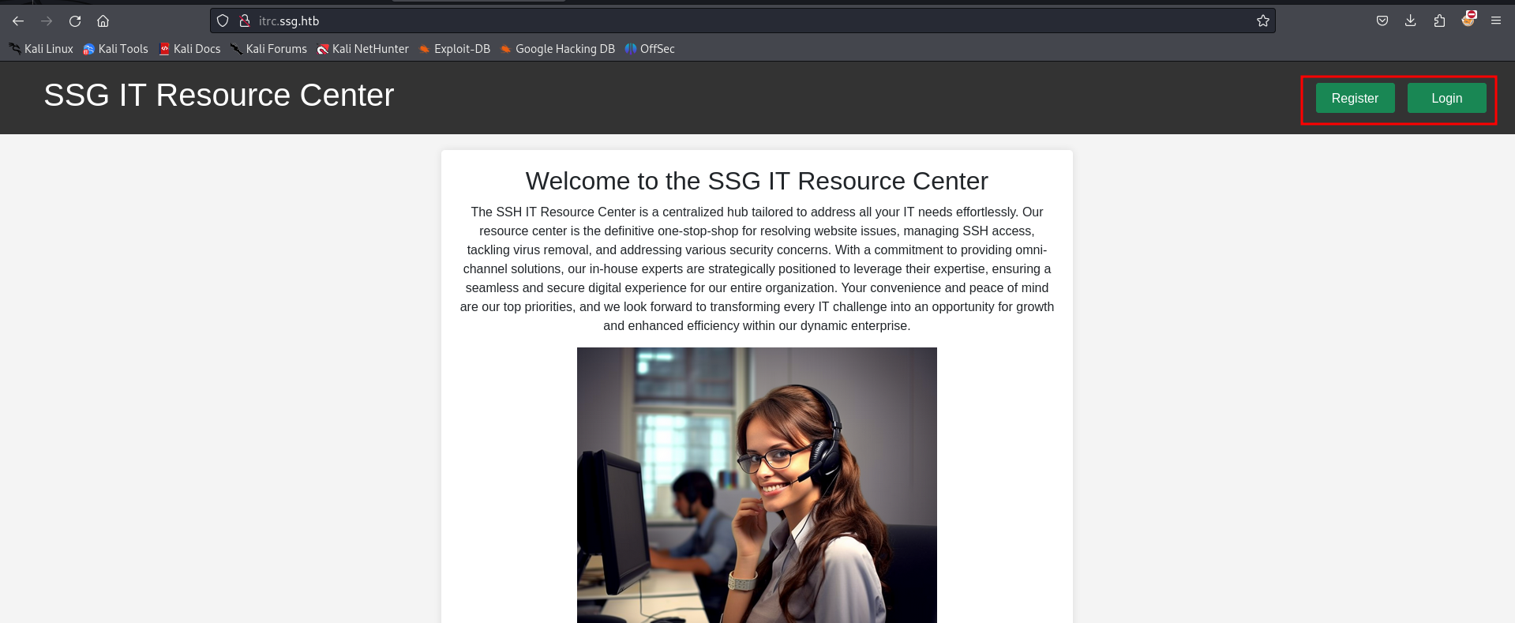The height and width of the screenshot is (623, 1515).
Task: Click the support agent headset photo
Action: coord(756,485)
